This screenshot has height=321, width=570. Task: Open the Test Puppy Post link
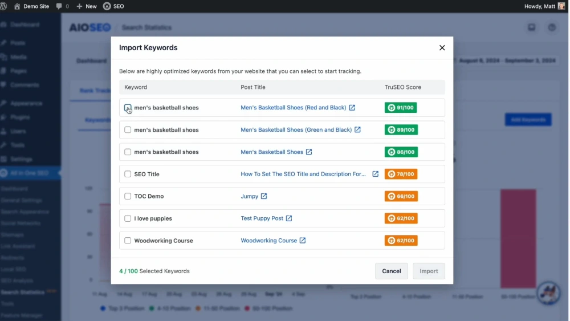(262, 218)
